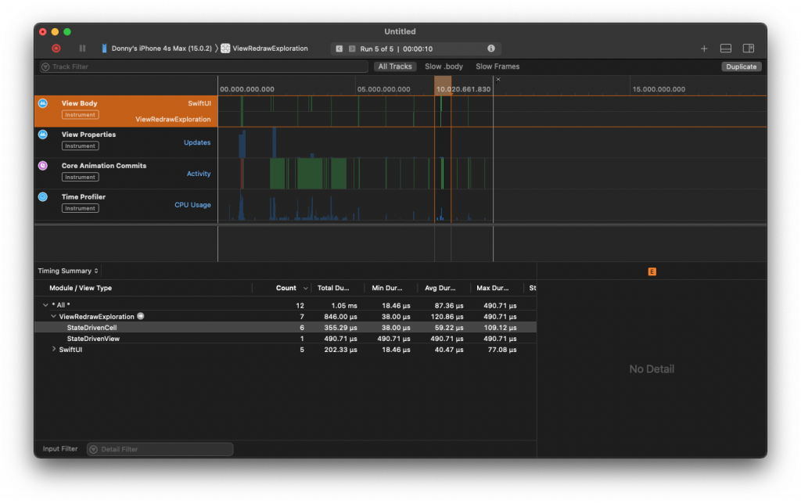The height and width of the screenshot is (503, 801).
Task: Switch to Slow .body tab
Action: coord(444,66)
